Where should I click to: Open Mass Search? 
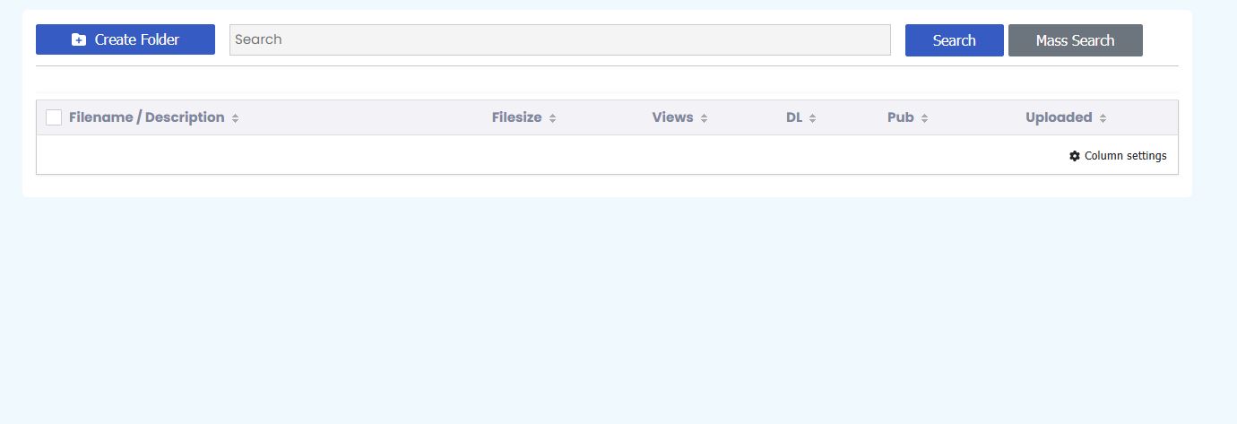[1075, 40]
